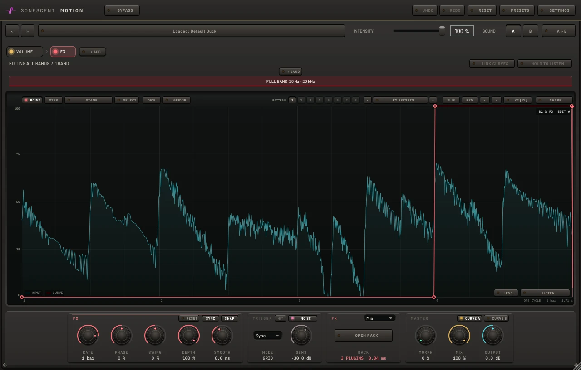Select the Volume module tab
The width and height of the screenshot is (581, 370).
(x=25, y=52)
